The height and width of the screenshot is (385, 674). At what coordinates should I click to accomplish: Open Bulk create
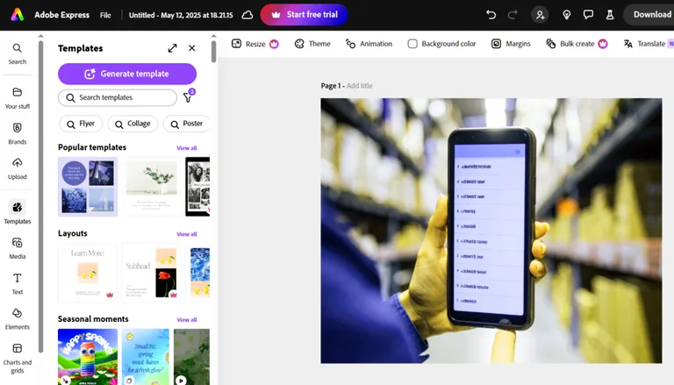pos(577,44)
